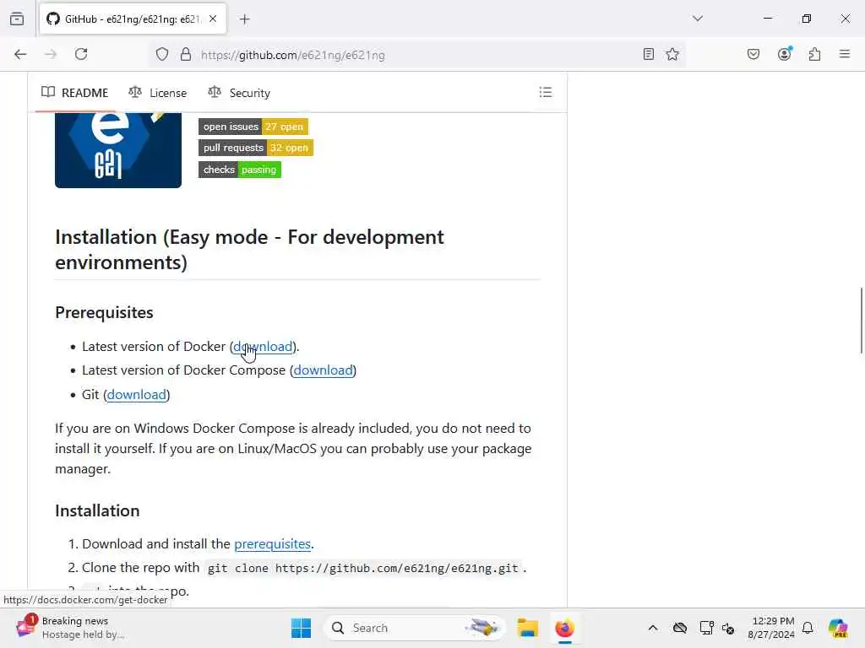This screenshot has width=865, height=648.
Task: Bookmark this page with star icon
Action: [x=672, y=54]
